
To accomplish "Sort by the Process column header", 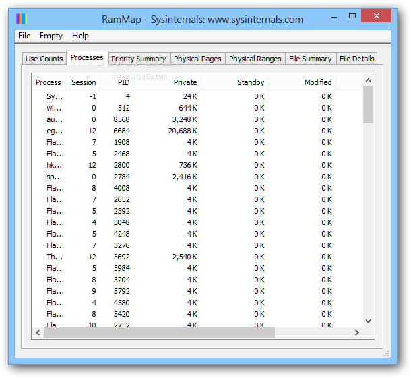I will click(x=49, y=82).
